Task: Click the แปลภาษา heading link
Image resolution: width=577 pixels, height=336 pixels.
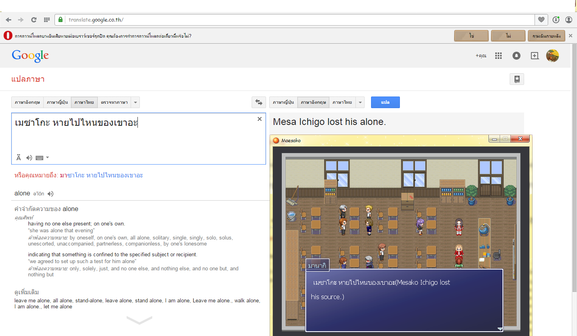Action: (x=28, y=79)
